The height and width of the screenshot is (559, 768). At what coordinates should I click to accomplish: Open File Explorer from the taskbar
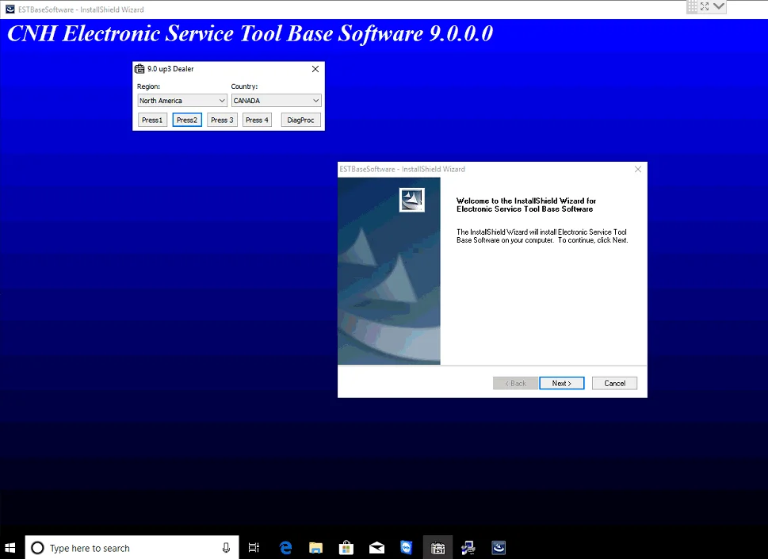[315, 548]
